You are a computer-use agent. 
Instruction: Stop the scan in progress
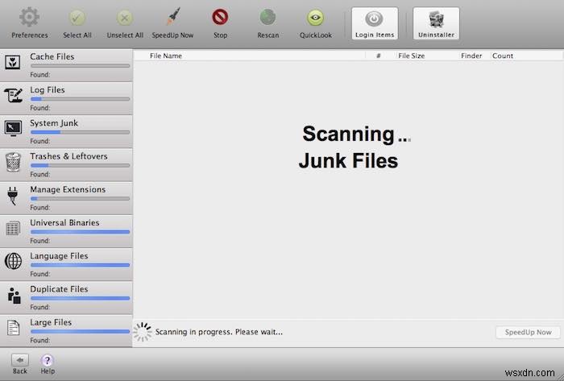point(220,18)
